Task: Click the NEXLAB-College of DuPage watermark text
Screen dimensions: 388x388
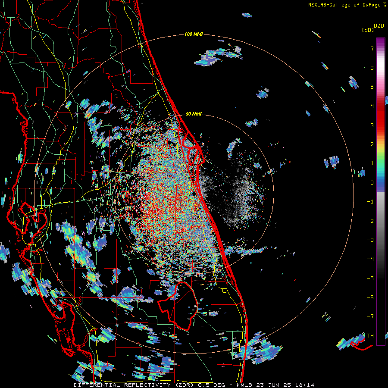Action: (347, 5)
